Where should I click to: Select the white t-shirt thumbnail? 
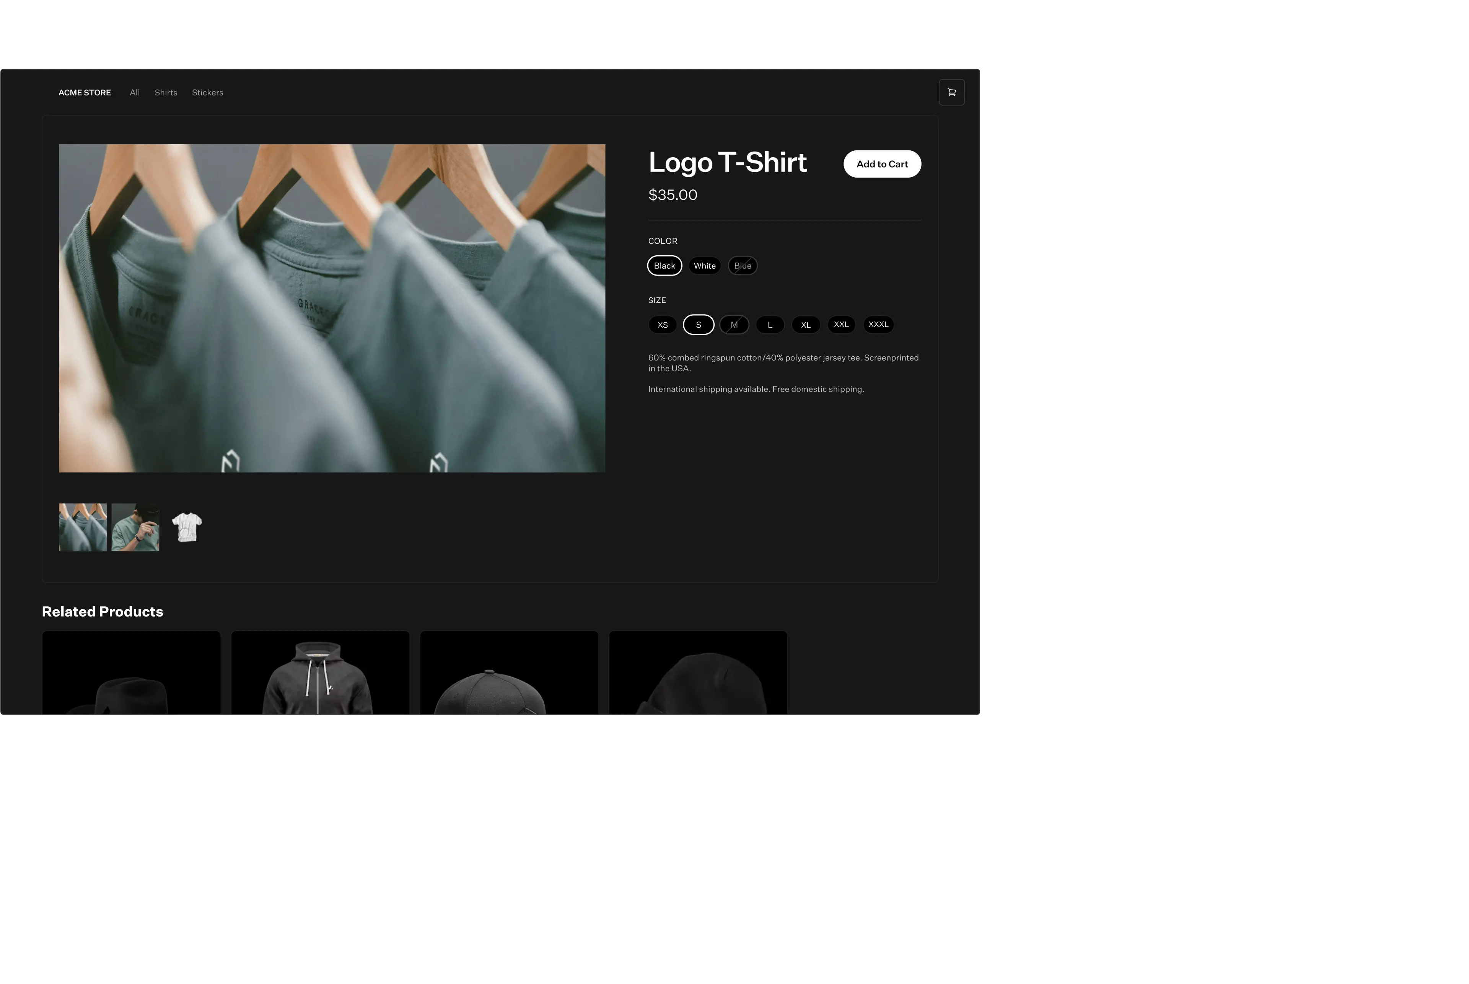(x=187, y=527)
